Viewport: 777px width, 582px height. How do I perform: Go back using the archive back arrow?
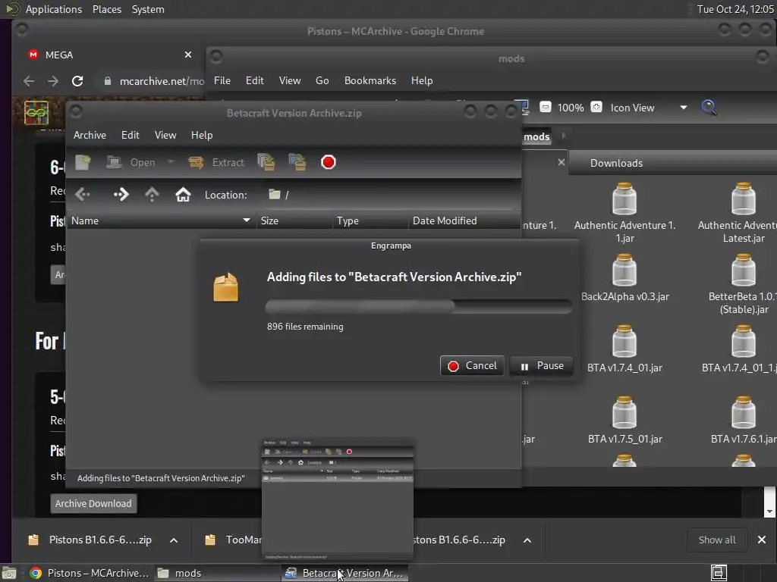click(x=83, y=195)
